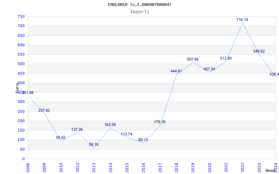Click the y-axis value 550
The height and width of the screenshot is (174, 279).
[x=21, y=55]
